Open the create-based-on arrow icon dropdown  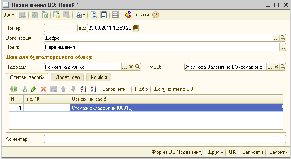[x=80, y=15]
